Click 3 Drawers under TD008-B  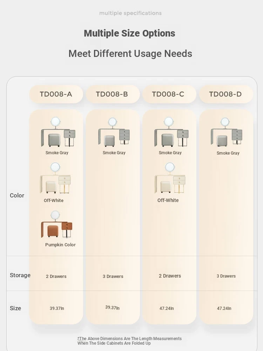point(113,277)
